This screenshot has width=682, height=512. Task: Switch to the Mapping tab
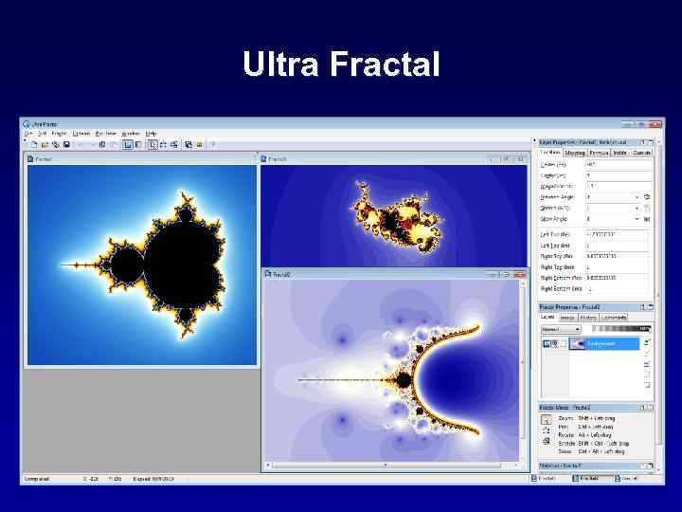point(575,153)
